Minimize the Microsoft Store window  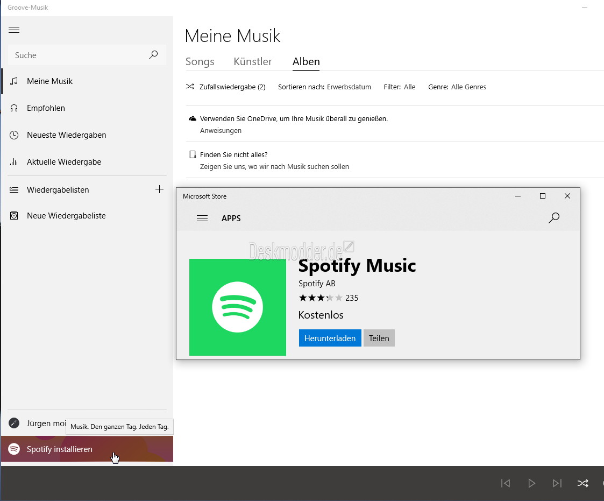[518, 196]
